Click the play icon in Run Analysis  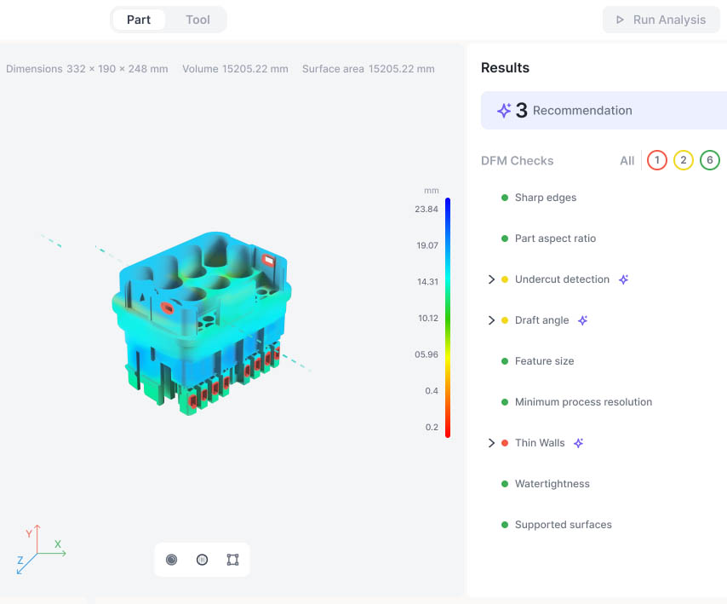620,20
